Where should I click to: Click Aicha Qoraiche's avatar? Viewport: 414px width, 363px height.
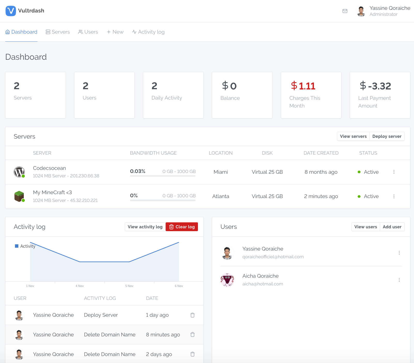[x=227, y=280]
